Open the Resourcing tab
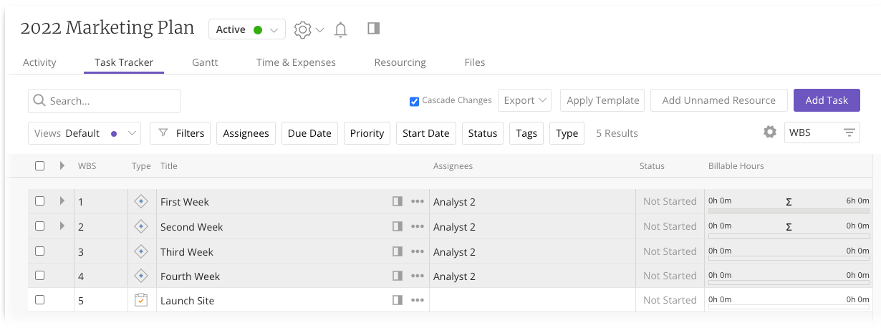Screen dimensions: 881x328 (x=400, y=62)
